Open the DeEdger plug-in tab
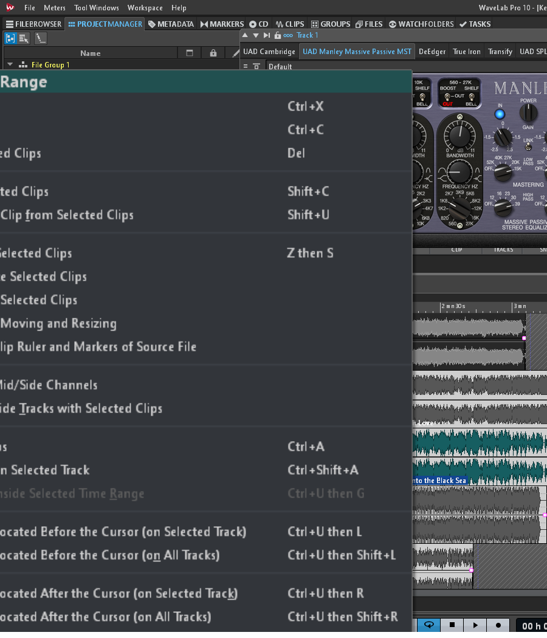 click(432, 52)
